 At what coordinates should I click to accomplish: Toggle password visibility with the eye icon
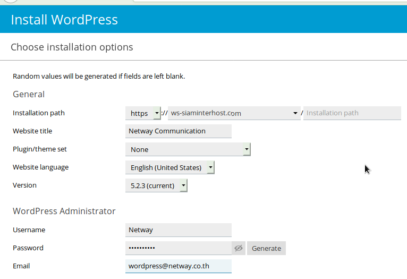(x=238, y=248)
